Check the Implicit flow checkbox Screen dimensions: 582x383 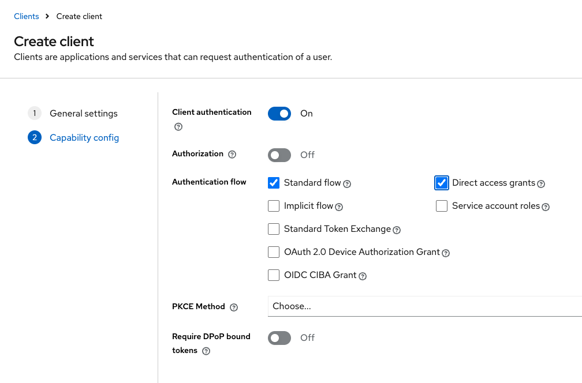tap(274, 206)
